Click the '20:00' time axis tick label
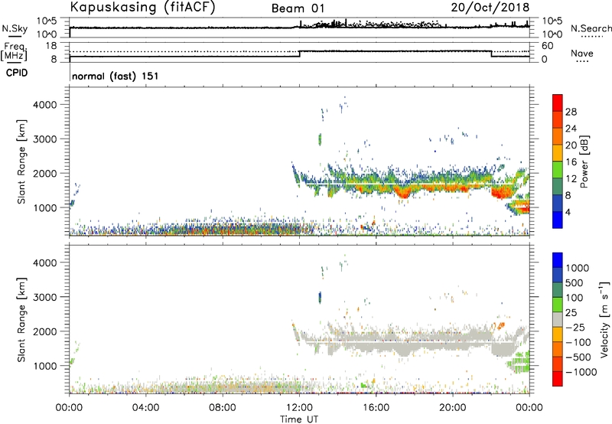 453,408
